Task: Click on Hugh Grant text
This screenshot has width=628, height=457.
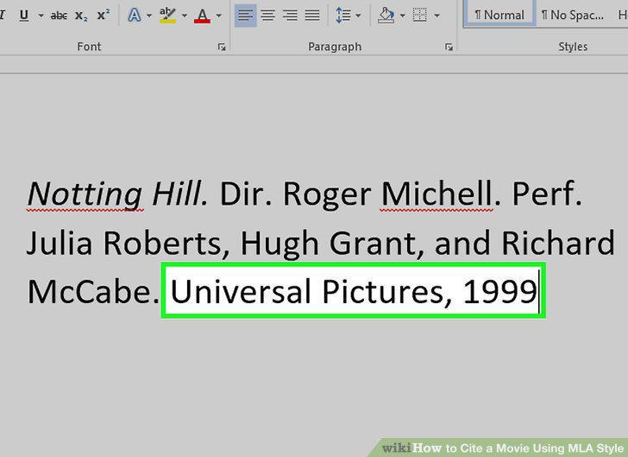Action: [328, 244]
